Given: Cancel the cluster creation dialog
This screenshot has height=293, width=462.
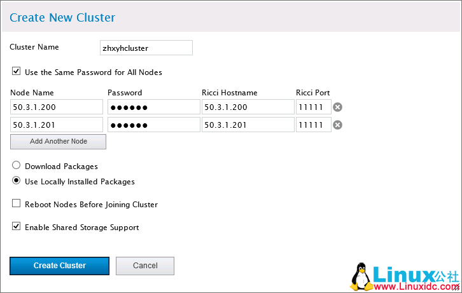Looking at the screenshot, I should point(145,266).
